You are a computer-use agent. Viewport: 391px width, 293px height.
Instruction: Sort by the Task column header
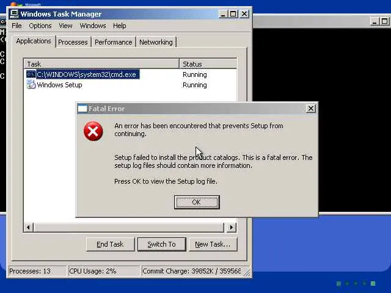[102, 63]
